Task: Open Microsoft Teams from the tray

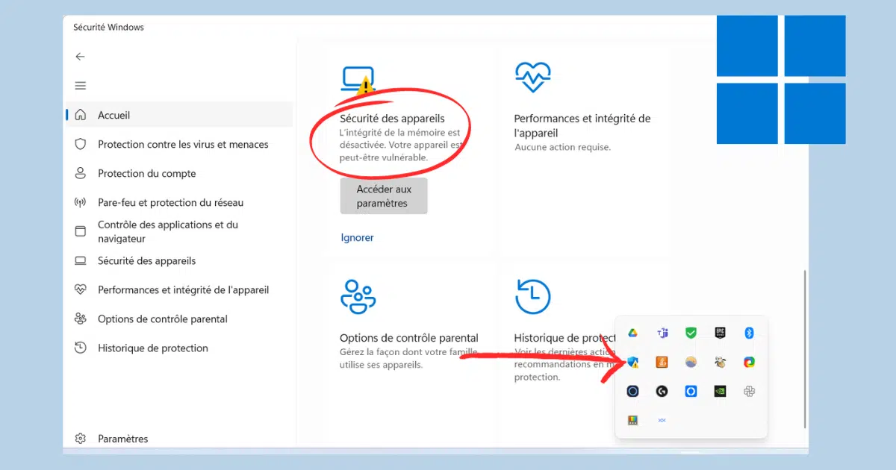Action: pyautogui.click(x=662, y=333)
